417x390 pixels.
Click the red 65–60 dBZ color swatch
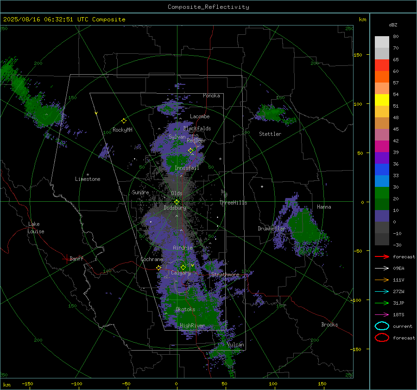click(x=382, y=65)
